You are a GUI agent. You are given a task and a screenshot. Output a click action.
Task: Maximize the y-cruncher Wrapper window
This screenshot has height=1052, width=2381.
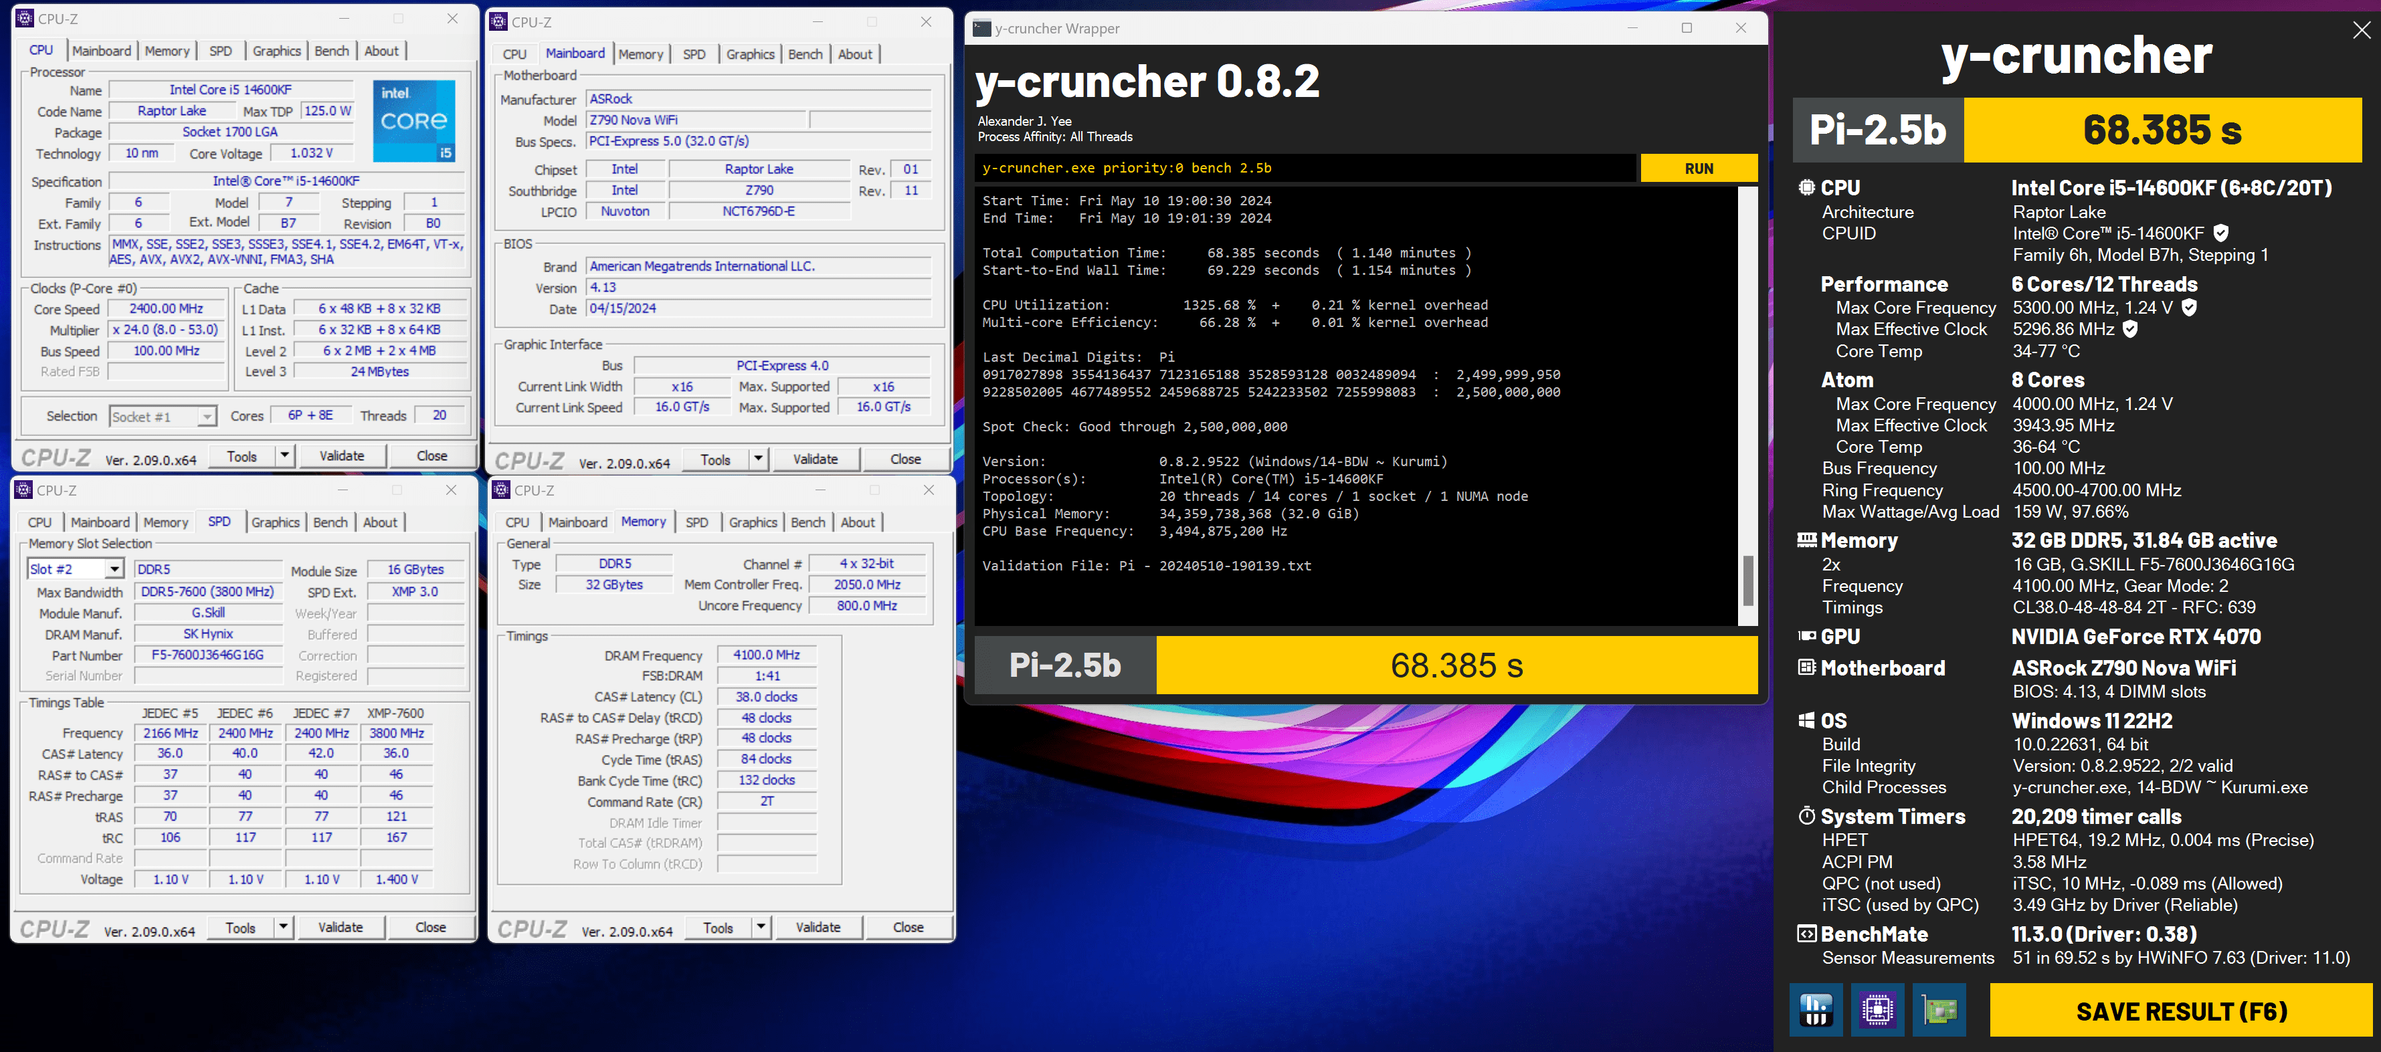[x=1687, y=27]
